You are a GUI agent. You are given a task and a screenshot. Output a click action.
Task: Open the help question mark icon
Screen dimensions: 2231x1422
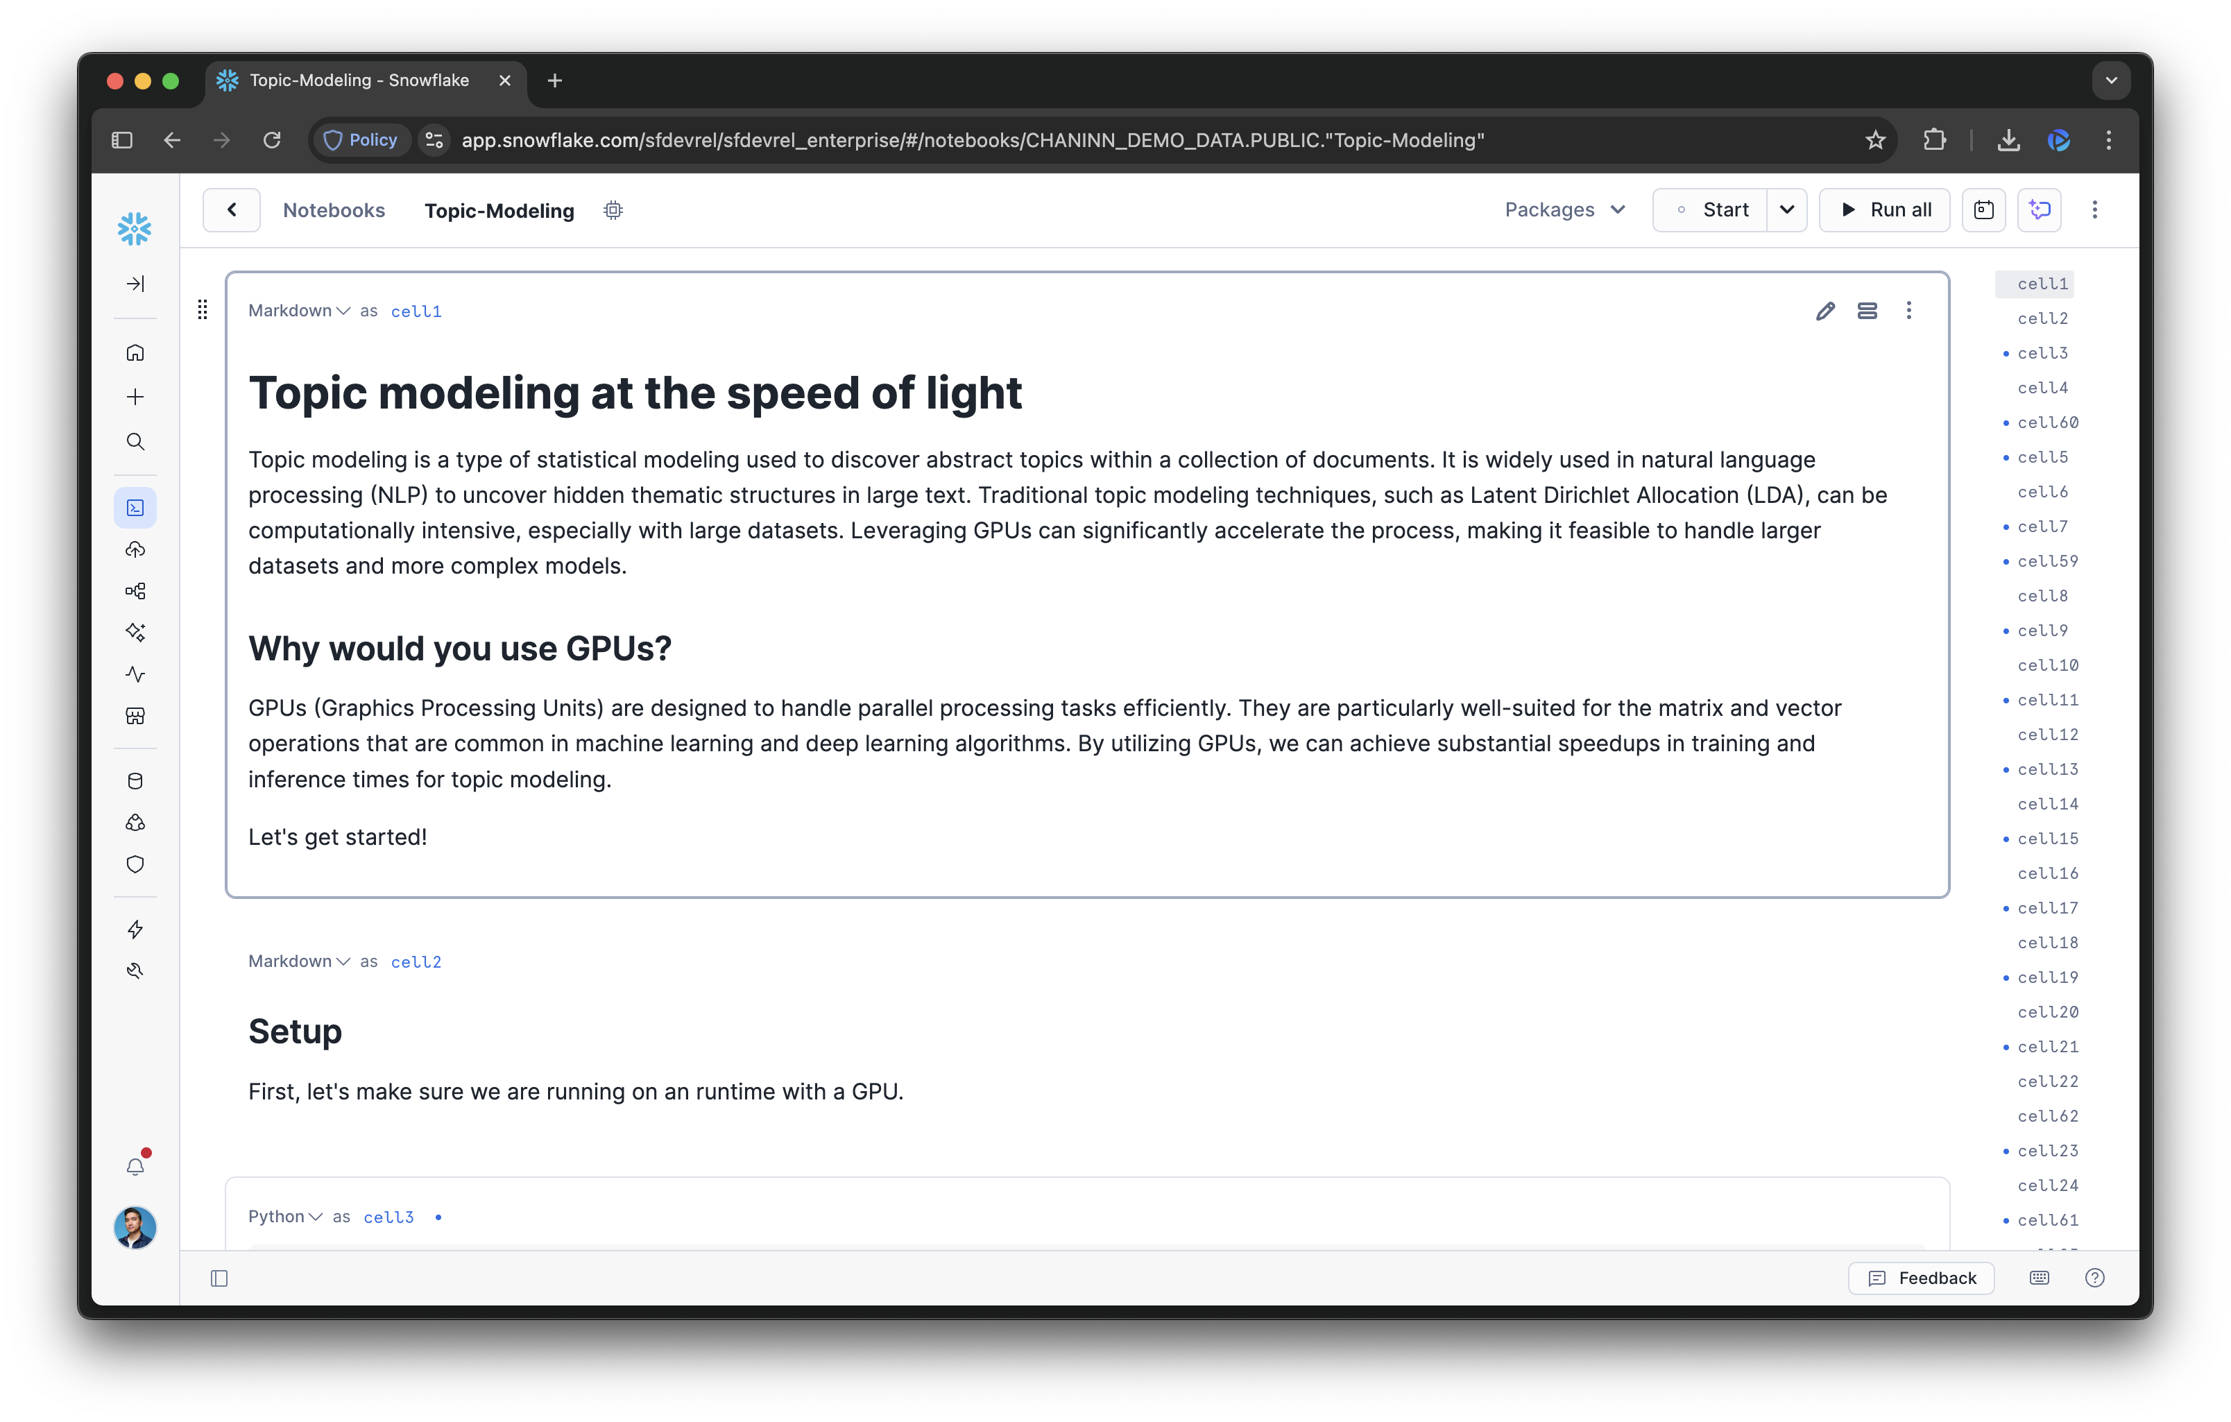[2094, 1278]
